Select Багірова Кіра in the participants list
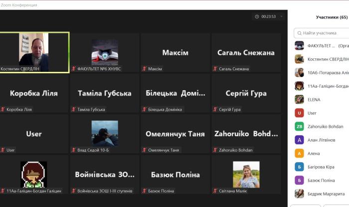 click(x=321, y=167)
